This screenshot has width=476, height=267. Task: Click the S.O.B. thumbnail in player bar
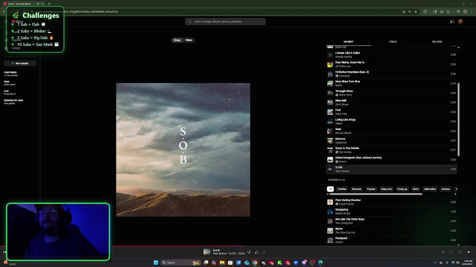(x=207, y=252)
